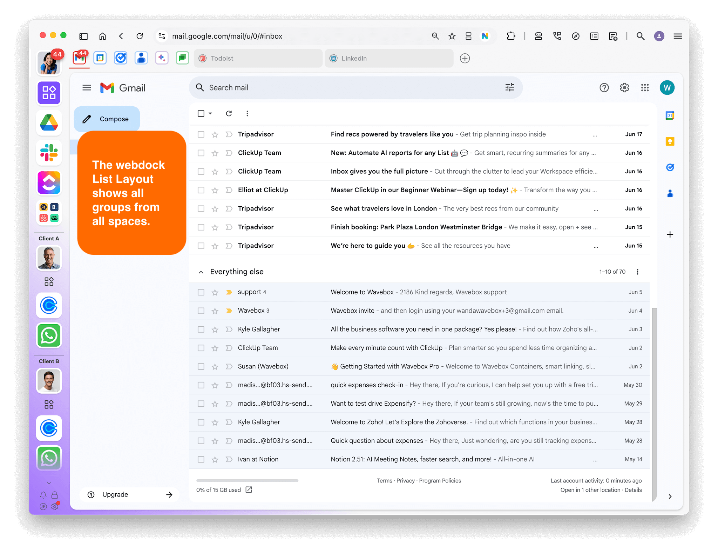Open the Terms link

click(385, 481)
